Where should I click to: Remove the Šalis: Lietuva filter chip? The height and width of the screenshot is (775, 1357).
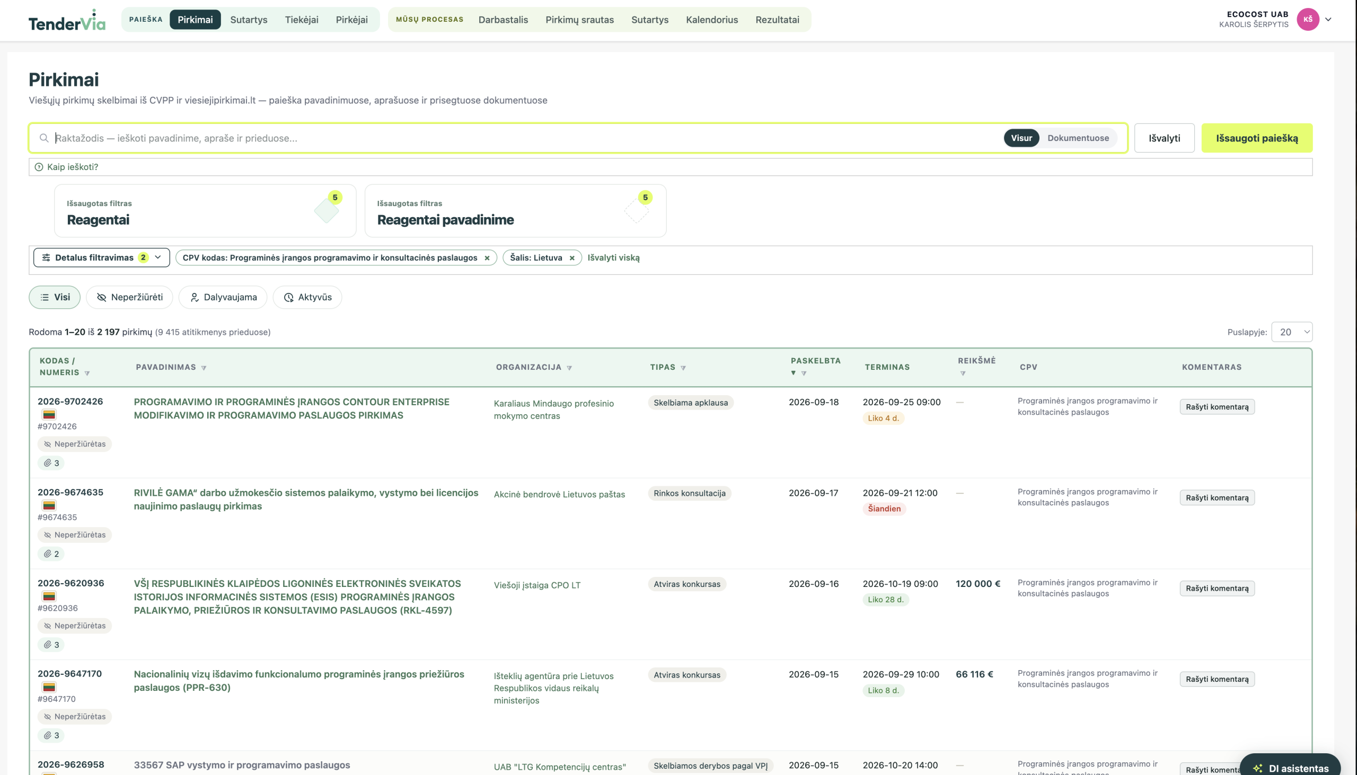(572, 258)
